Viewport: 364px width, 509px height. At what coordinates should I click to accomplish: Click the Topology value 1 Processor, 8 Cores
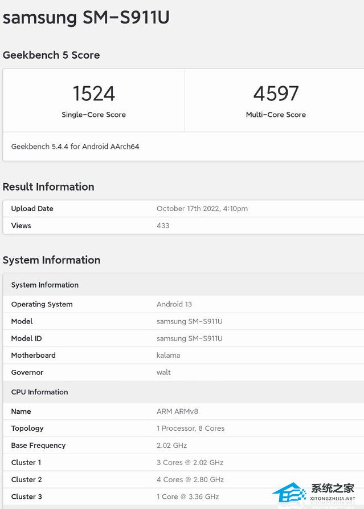(x=190, y=429)
